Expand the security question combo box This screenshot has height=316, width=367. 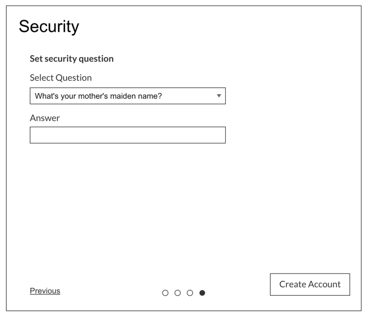pos(127,96)
